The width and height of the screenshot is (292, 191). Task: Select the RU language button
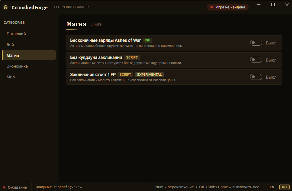(284, 187)
